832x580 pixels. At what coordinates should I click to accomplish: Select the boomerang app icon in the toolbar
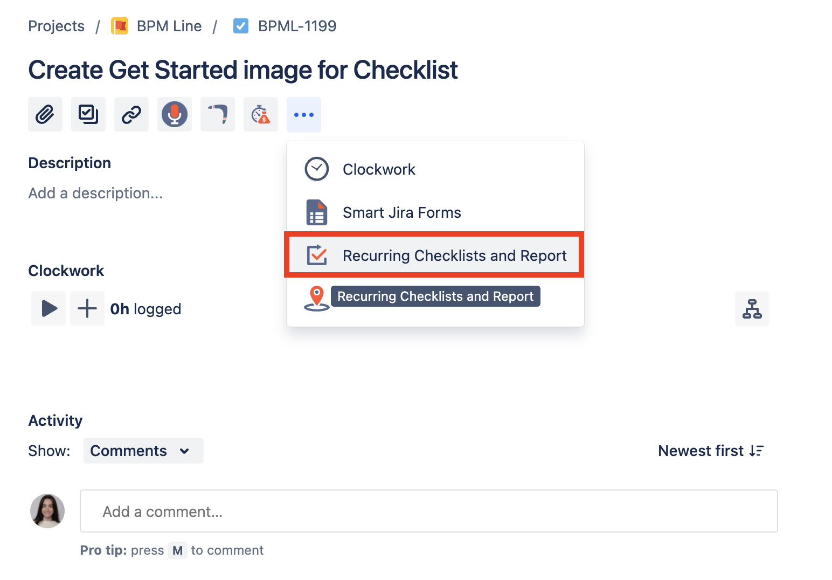217,114
